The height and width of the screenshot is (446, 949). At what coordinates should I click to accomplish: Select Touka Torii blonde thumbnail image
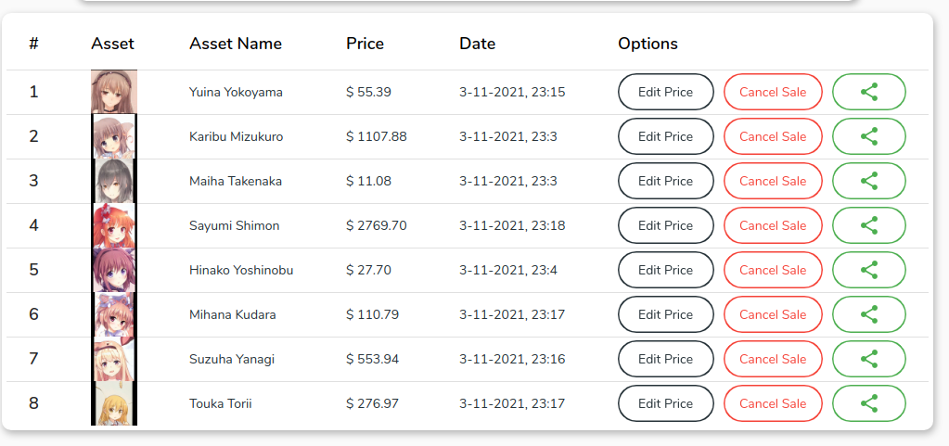(x=114, y=403)
